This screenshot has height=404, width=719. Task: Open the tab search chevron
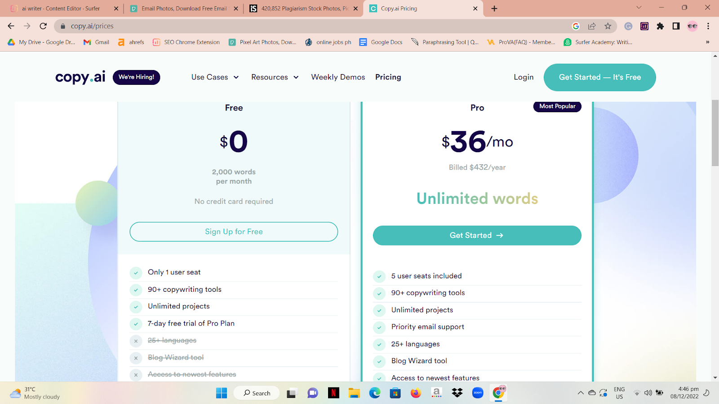639,8
